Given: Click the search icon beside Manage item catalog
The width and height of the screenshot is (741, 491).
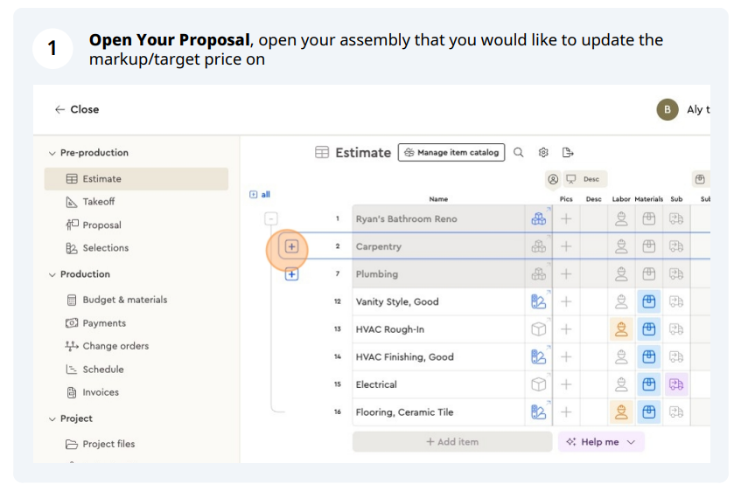Looking at the screenshot, I should pyautogui.click(x=519, y=152).
